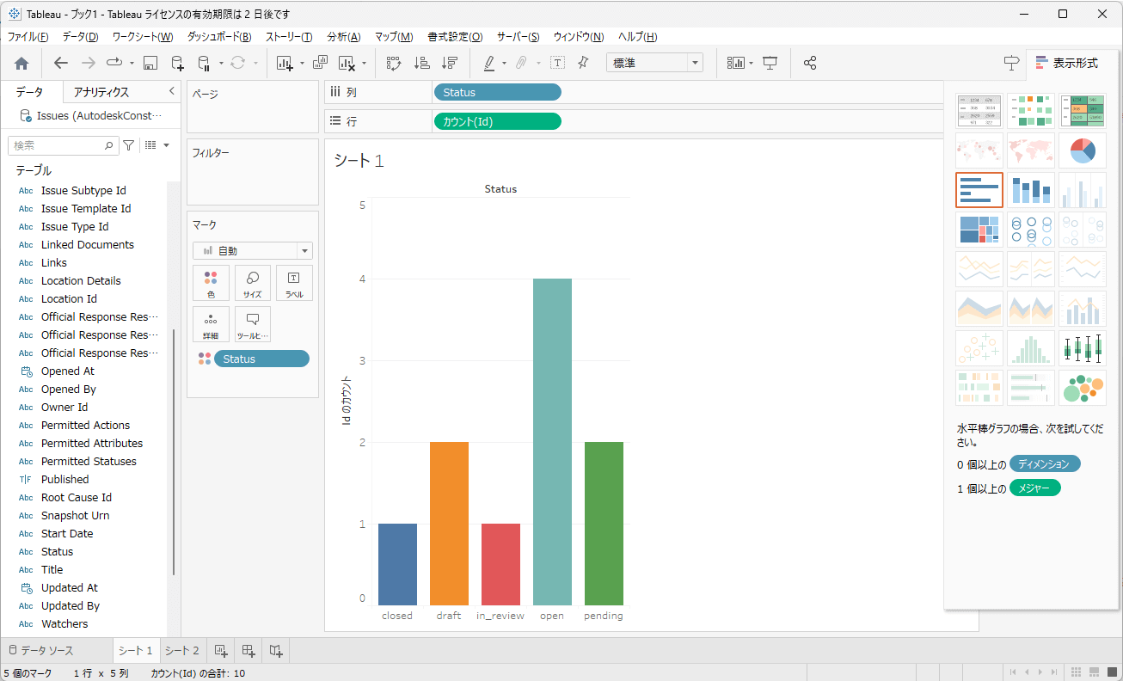Click the data pane search field
Screen dimensions: 1123x681
click(x=64, y=145)
